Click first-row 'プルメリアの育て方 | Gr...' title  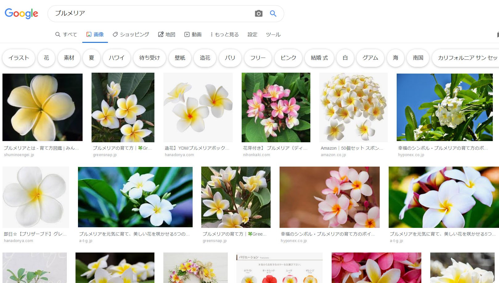pos(122,148)
